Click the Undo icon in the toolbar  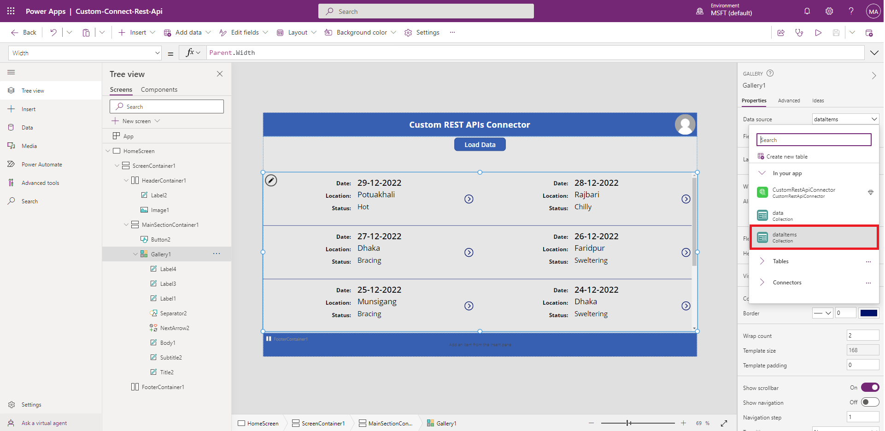[x=53, y=32]
